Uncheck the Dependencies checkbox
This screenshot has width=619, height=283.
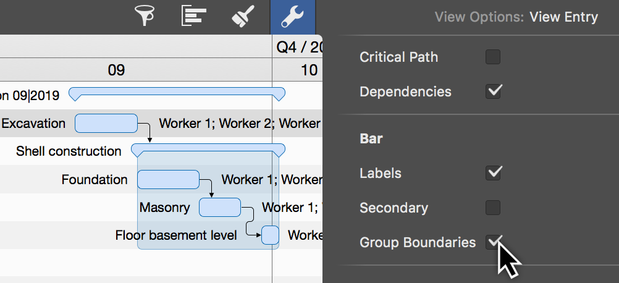(x=493, y=91)
